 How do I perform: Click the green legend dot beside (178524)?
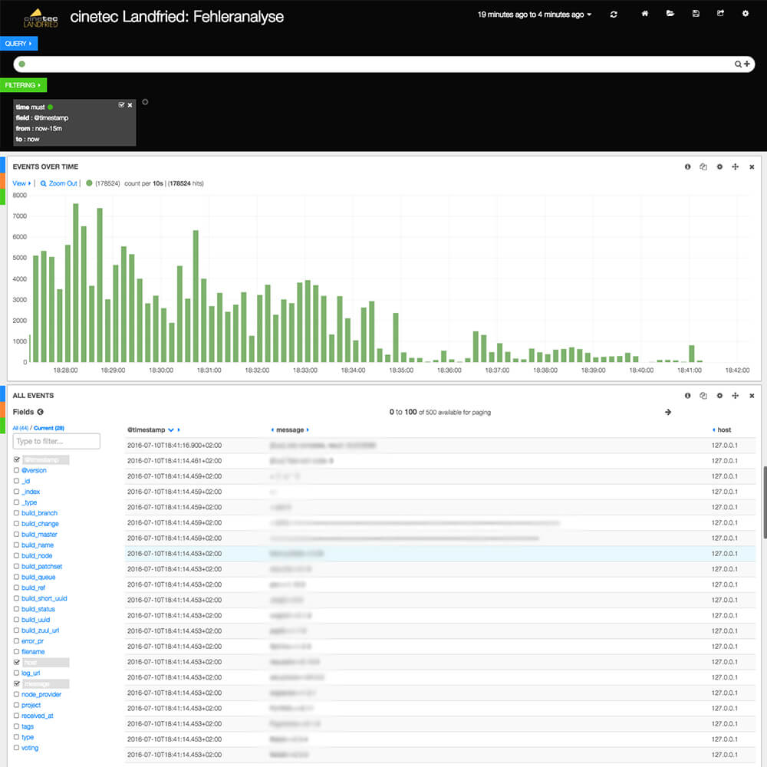(x=89, y=183)
